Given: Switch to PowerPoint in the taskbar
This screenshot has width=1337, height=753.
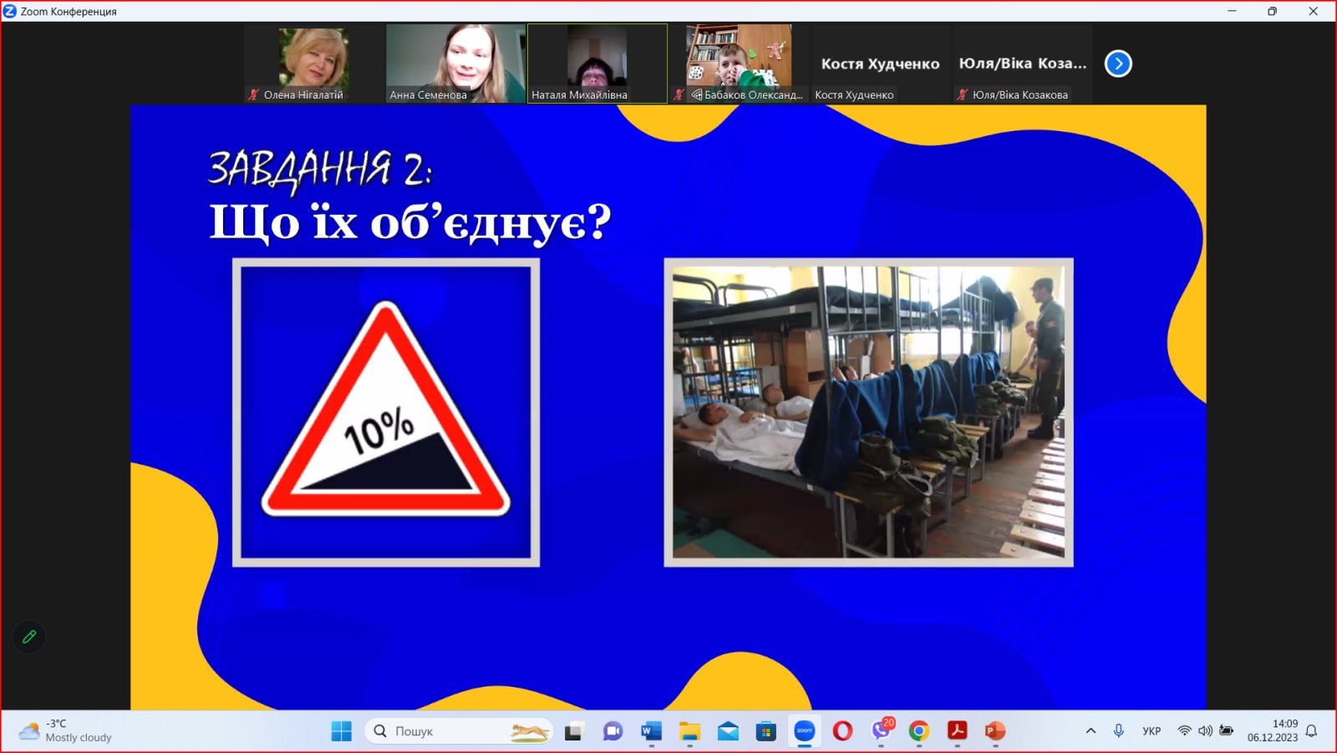Looking at the screenshot, I should click(995, 731).
